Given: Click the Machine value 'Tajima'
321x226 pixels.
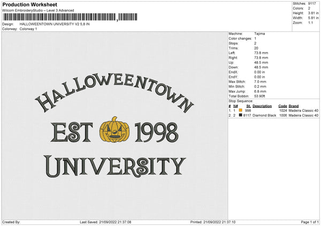Looking at the screenshot, I should (259, 34).
